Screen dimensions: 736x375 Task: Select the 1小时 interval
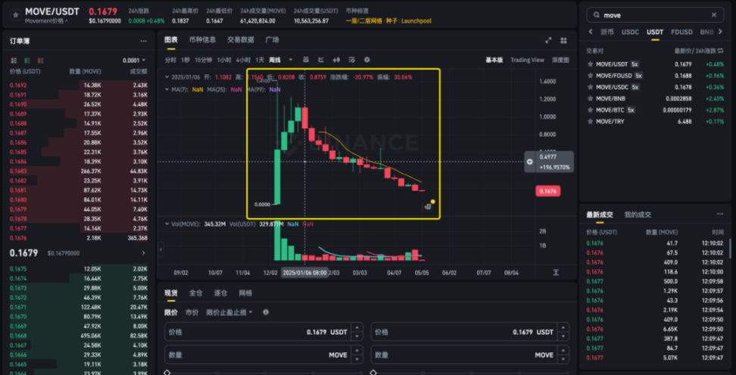click(224, 60)
